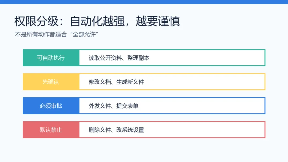Select the text 外发文件、提交表单
This screenshot has width=288, height=162.
click(x=114, y=106)
